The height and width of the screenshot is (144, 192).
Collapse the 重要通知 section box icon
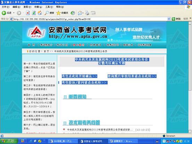point(65,97)
